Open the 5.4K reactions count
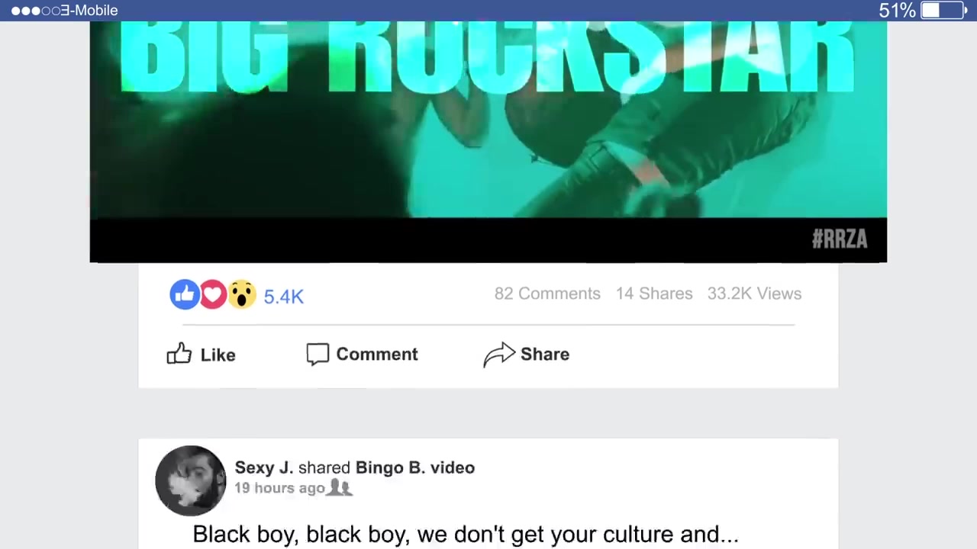977x549 pixels. coord(283,297)
